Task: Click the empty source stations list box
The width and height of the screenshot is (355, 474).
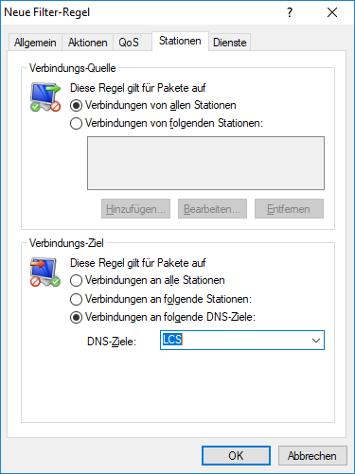Action: (205, 163)
